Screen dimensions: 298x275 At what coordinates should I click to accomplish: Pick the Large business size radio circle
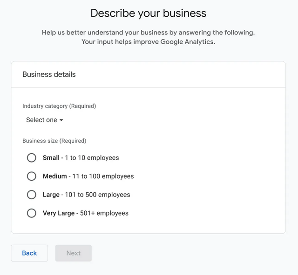(x=32, y=195)
